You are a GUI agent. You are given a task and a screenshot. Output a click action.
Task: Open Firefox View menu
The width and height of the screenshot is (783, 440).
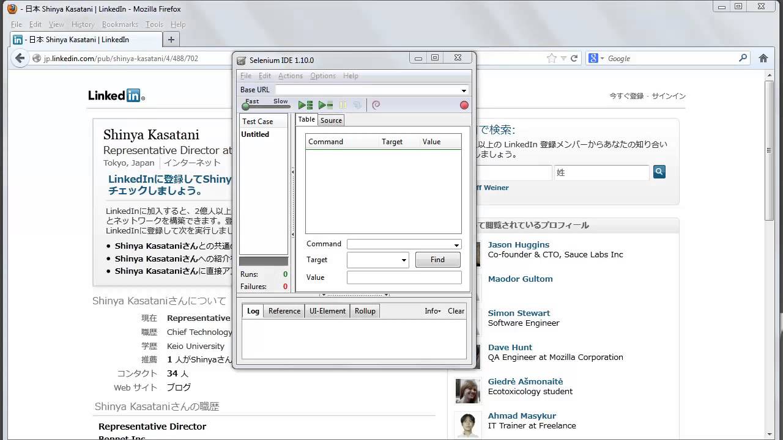coord(56,24)
